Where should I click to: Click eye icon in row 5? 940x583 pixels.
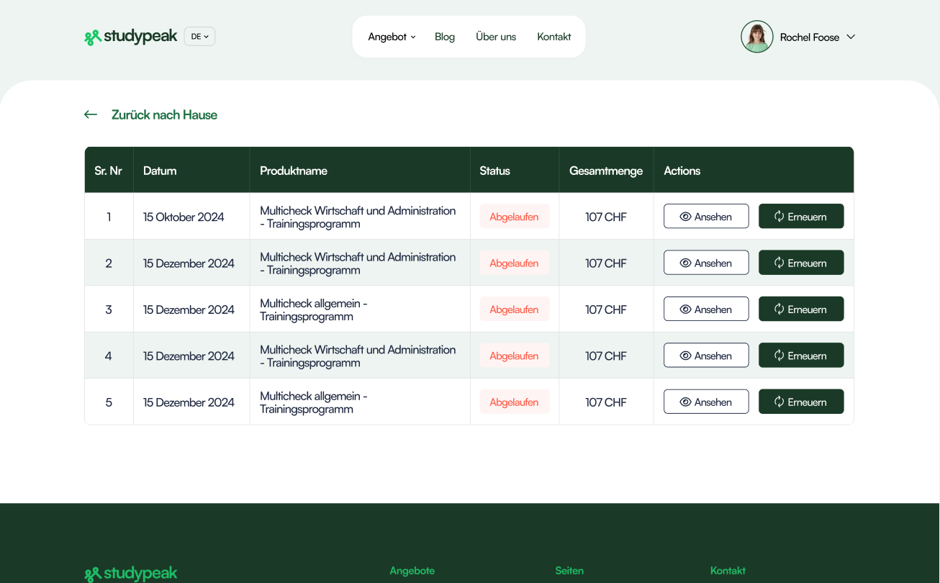[685, 402]
